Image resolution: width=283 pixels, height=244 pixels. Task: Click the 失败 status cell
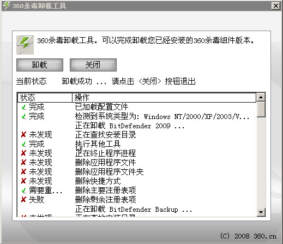[x=37, y=200]
